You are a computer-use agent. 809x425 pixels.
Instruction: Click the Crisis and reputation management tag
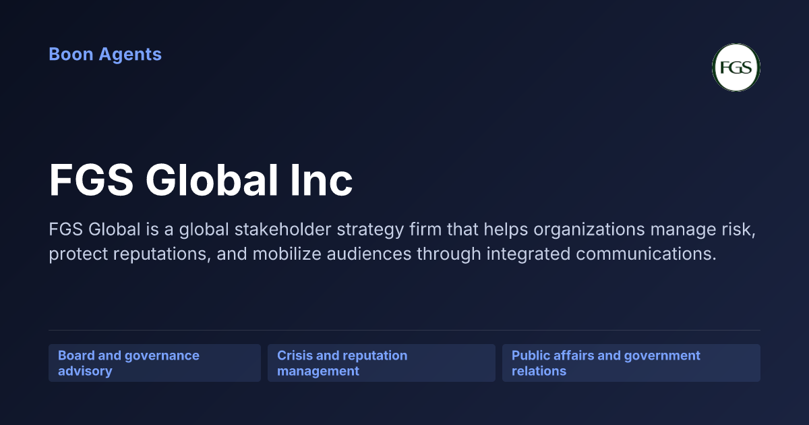pos(382,363)
